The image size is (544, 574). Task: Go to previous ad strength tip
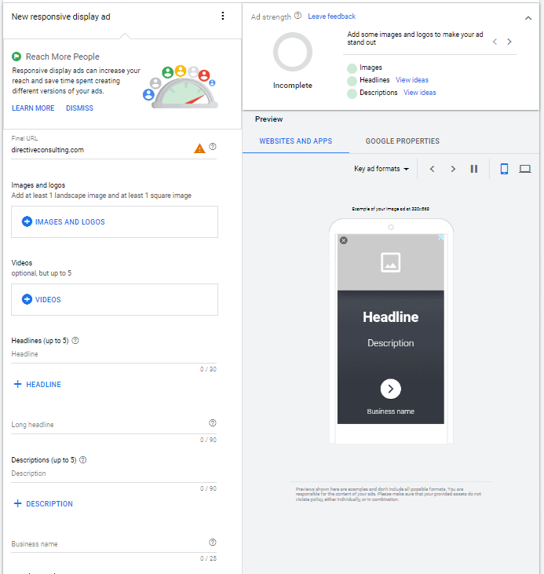(495, 42)
